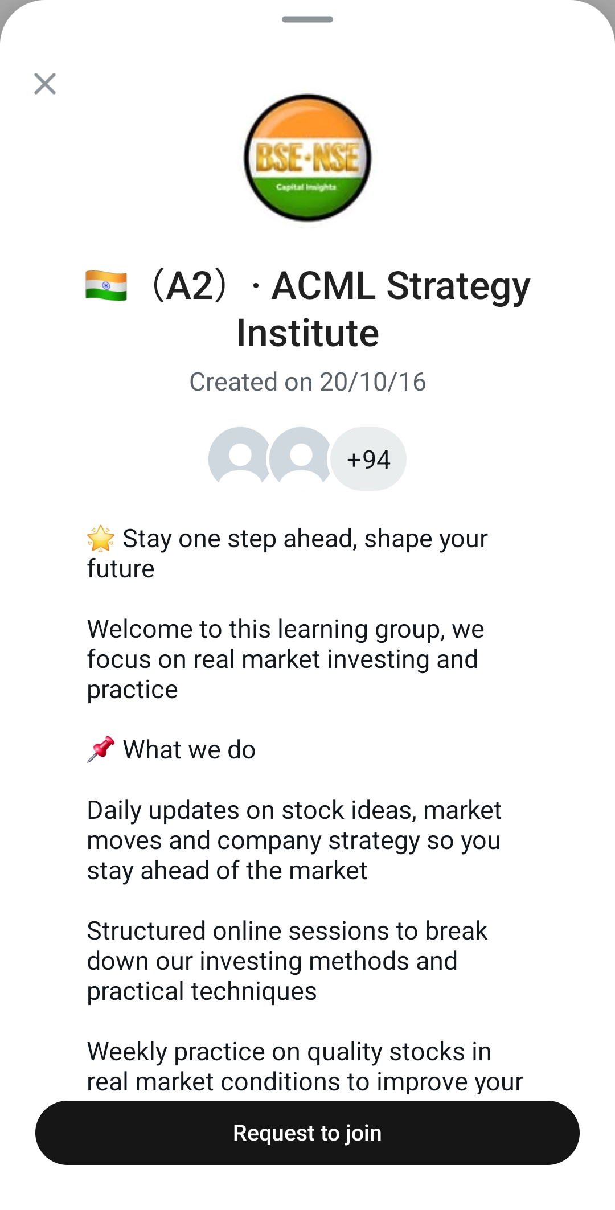615x1210 pixels.
Task: Close the group invite sheet
Action: coord(45,84)
